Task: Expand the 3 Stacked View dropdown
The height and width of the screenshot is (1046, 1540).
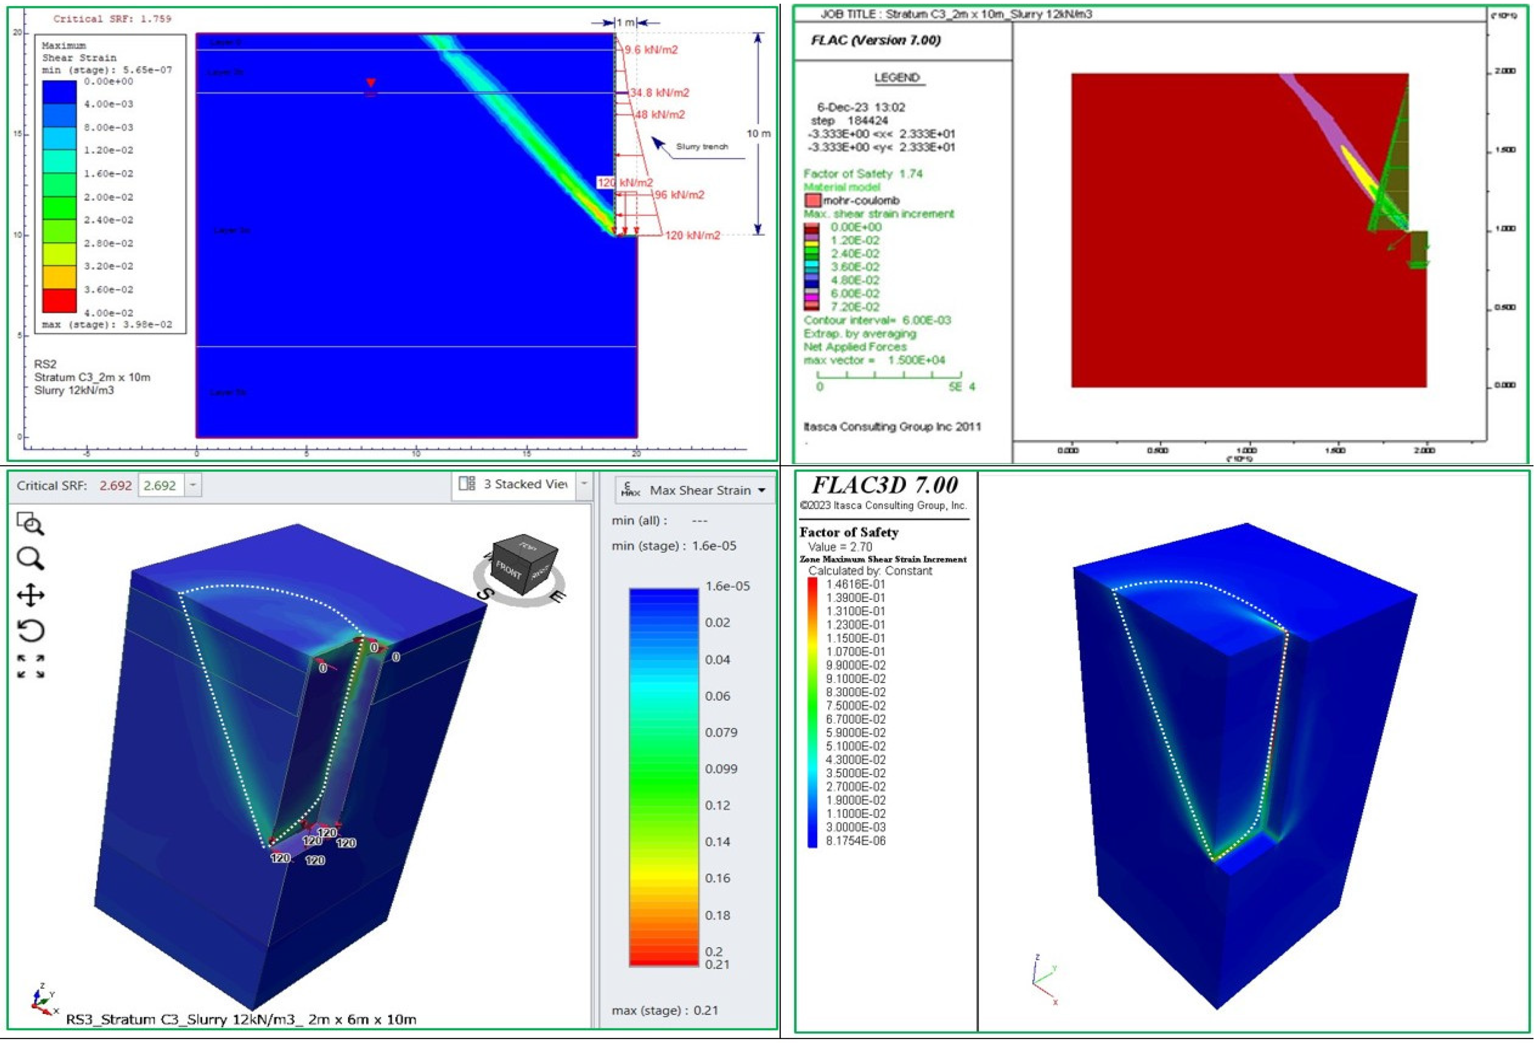Action: click(x=584, y=484)
